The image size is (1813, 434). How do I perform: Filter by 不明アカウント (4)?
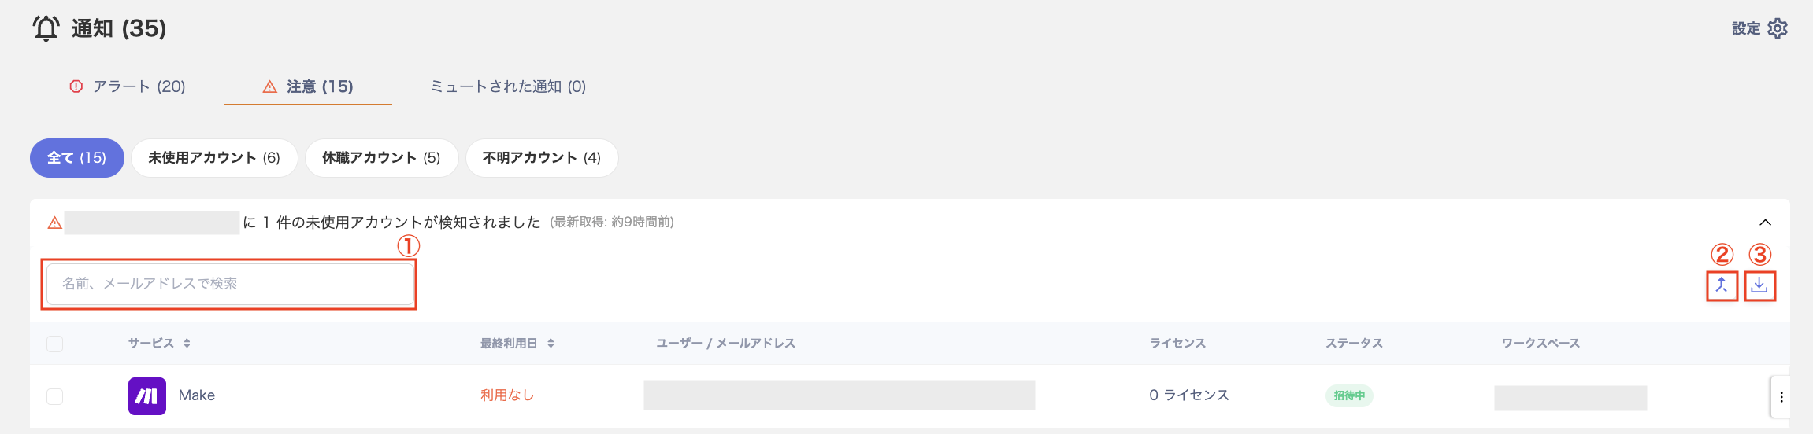point(542,158)
